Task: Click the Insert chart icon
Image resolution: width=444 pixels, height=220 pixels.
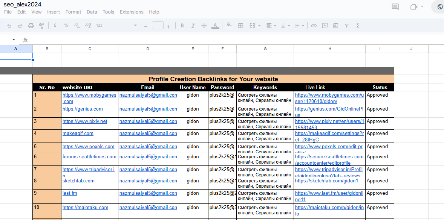Action: click(x=335, y=26)
